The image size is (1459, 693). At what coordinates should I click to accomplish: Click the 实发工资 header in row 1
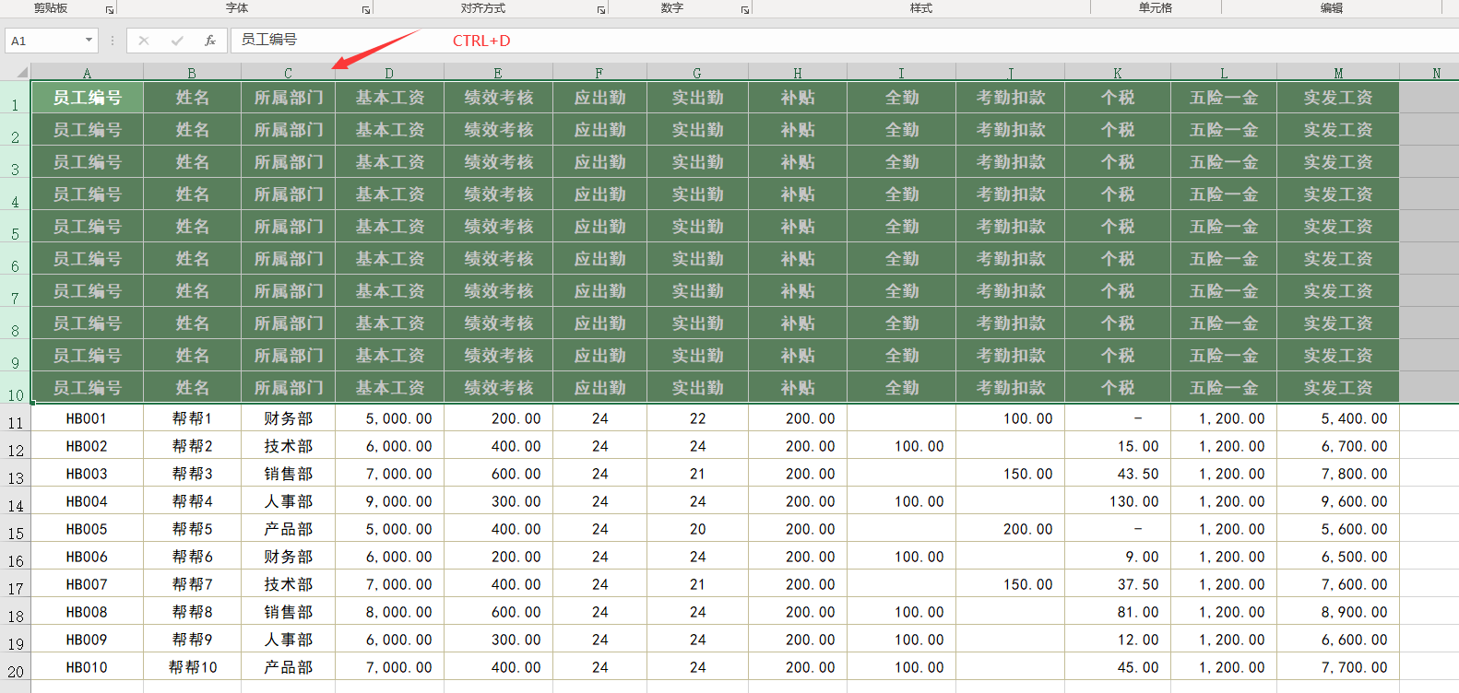tap(1338, 98)
